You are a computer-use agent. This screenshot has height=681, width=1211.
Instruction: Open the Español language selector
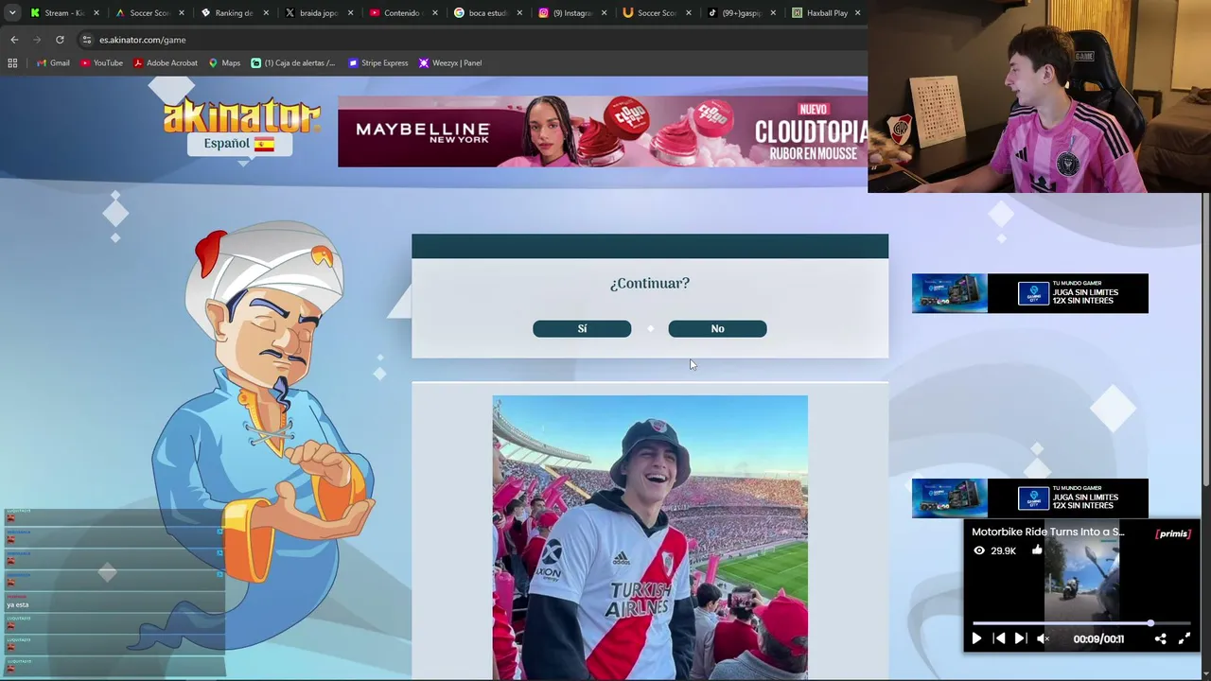pos(239,144)
